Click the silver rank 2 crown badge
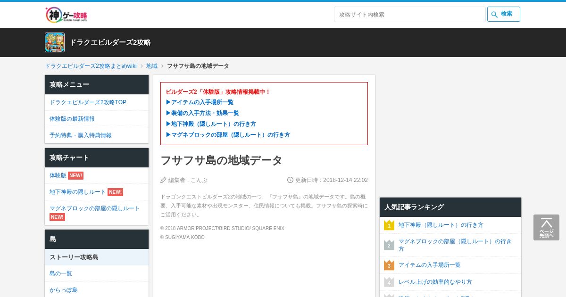Screen dimensions: 566x297 tap(389, 245)
